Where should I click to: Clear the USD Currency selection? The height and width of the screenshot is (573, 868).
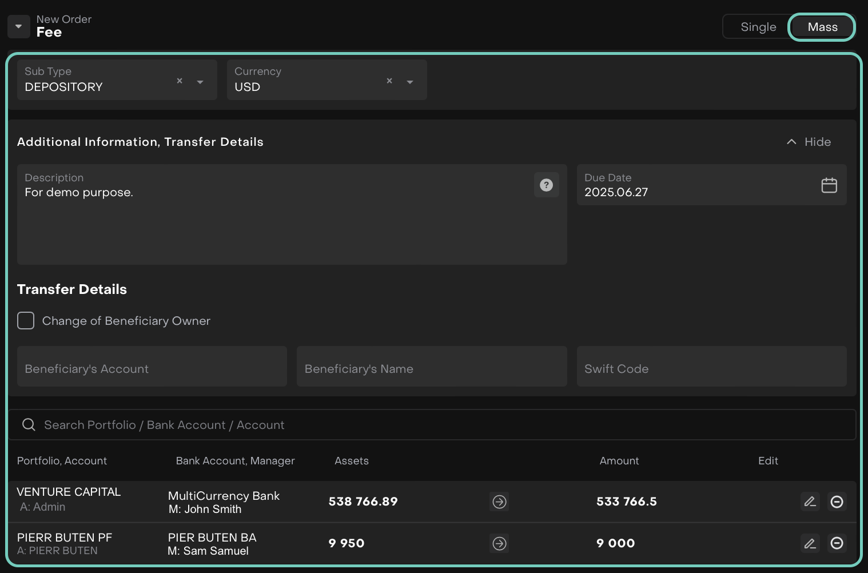(389, 81)
